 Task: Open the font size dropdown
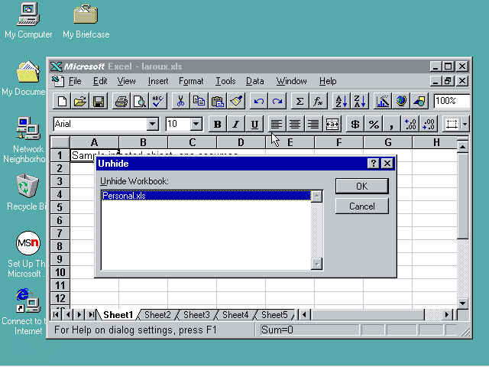[196, 124]
